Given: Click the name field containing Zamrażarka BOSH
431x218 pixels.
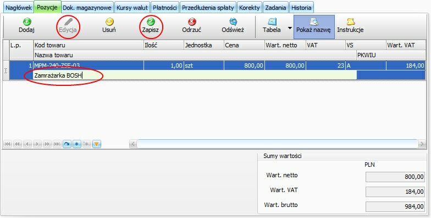Looking at the screenshot, I should tap(195, 75).
